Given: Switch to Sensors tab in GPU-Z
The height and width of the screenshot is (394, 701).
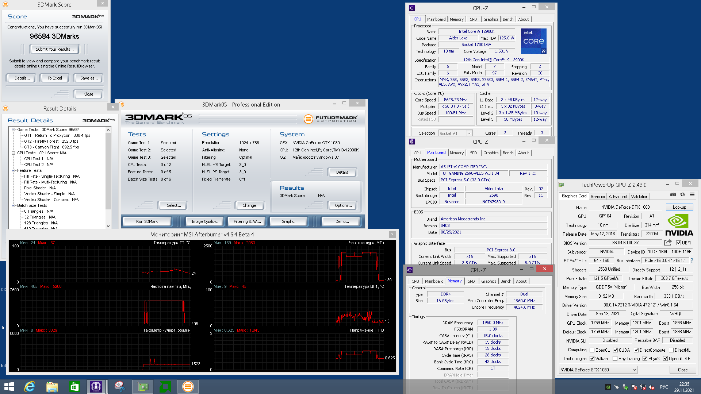Looking at the screenshot, I should 598,196.
